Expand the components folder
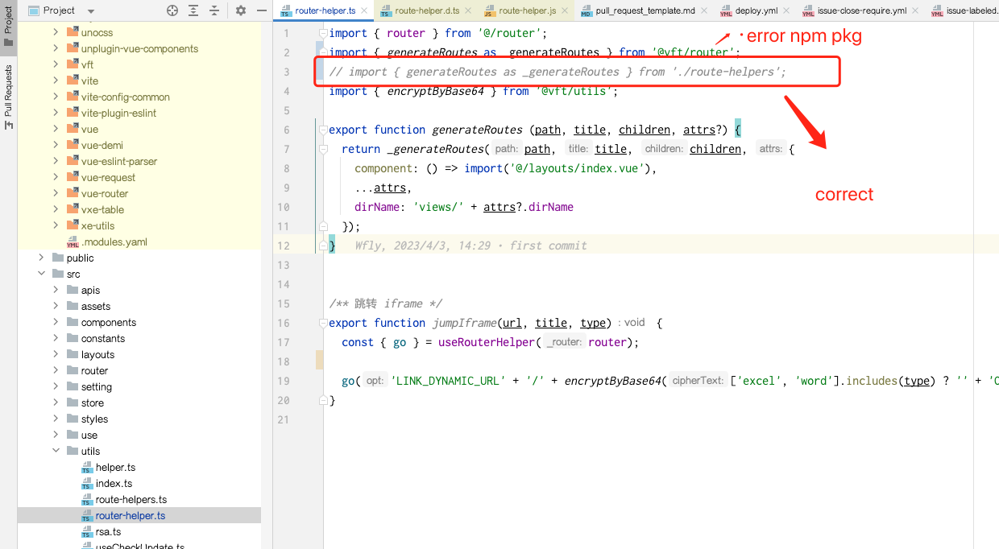 tap(56, 322)
